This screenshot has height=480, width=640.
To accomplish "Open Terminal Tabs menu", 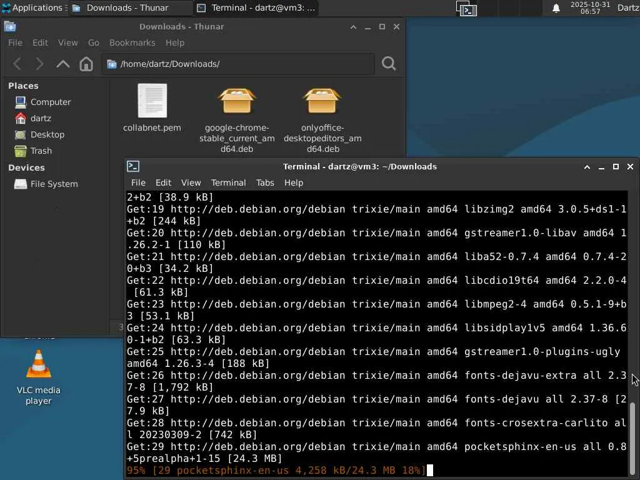I will pos(265,183).
